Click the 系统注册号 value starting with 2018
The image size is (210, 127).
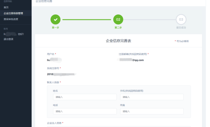pyautogui.click(x=61, y=74)
